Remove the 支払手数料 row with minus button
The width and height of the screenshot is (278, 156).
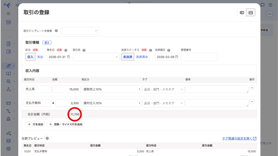(x=252, y=102)
